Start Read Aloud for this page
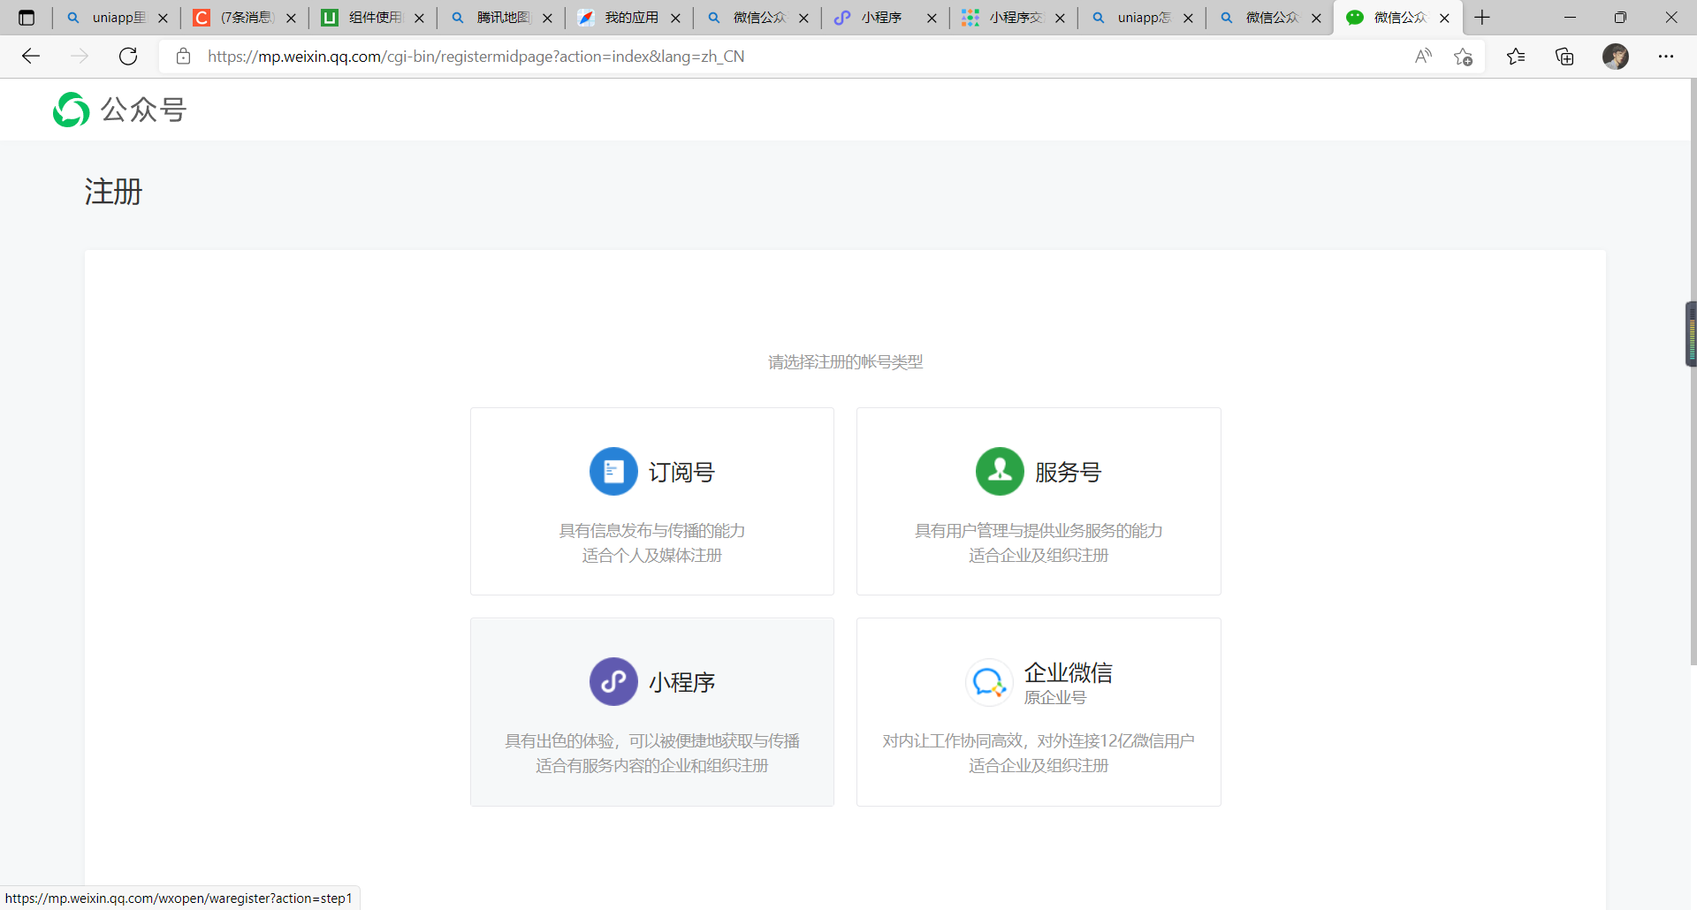The height and width of the screenshot is (910, 1697). click(x=1424, y=56)
